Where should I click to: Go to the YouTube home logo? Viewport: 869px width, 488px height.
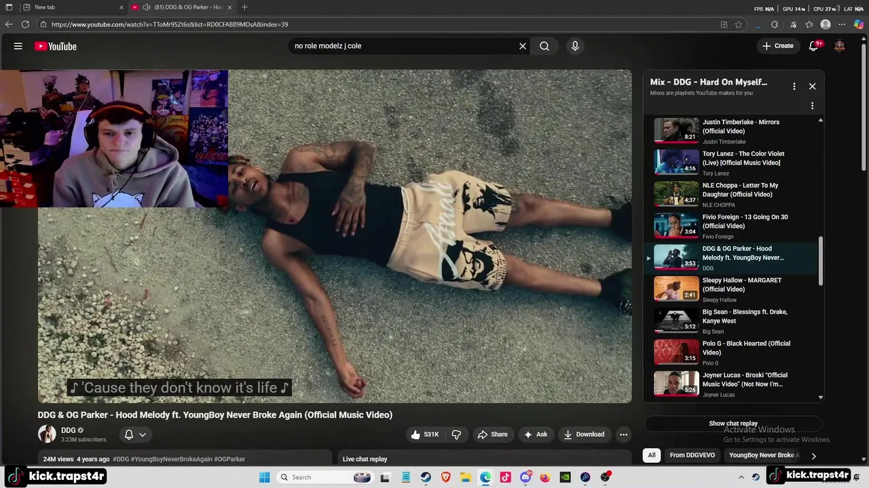[x=56, y=46]
